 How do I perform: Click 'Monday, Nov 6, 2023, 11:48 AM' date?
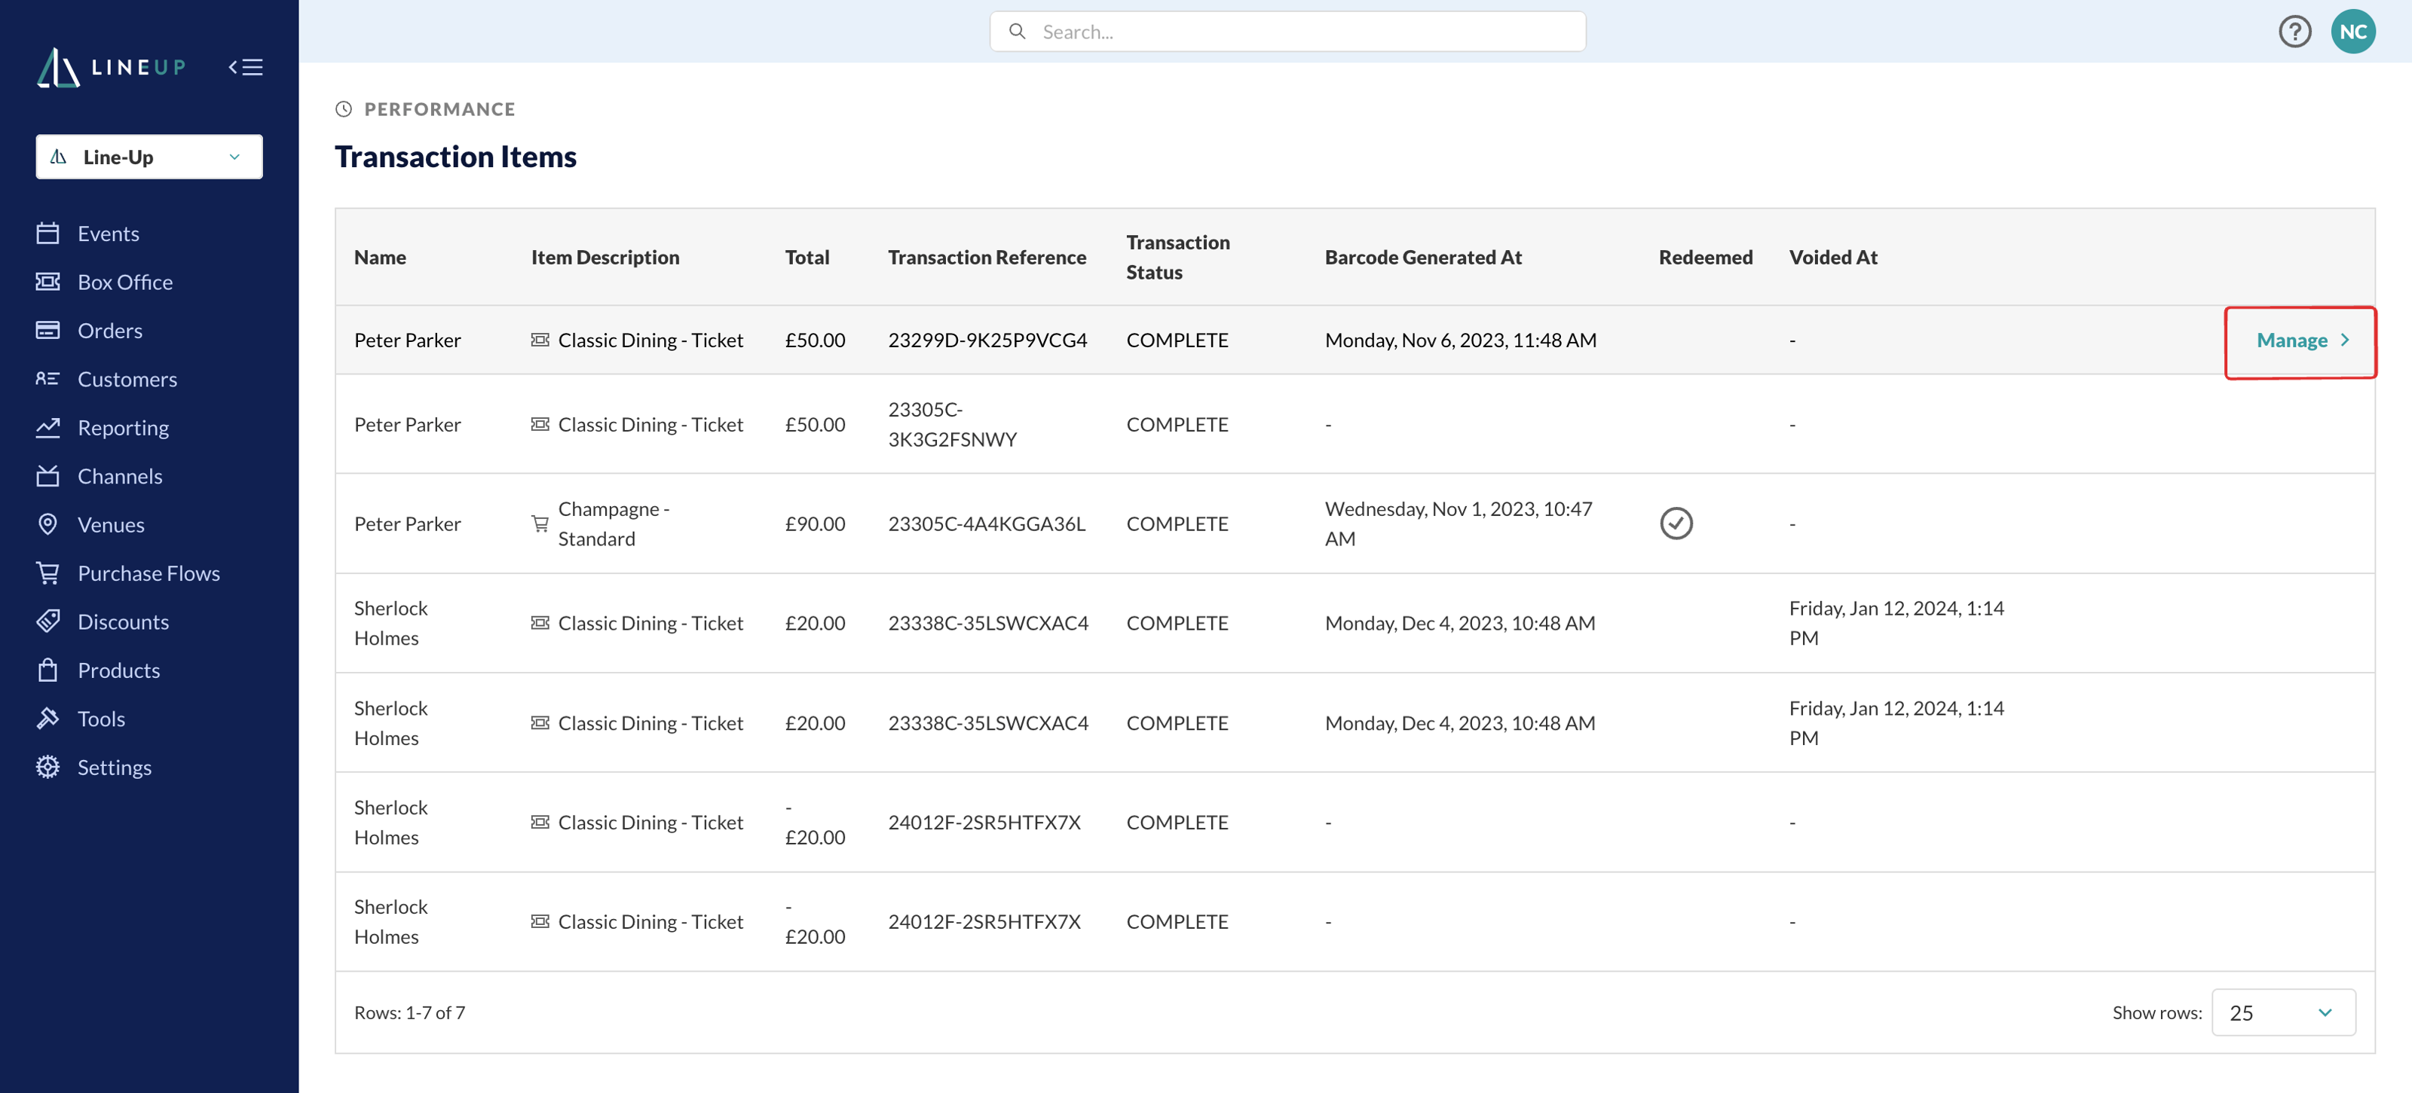tap(1460, 340)
